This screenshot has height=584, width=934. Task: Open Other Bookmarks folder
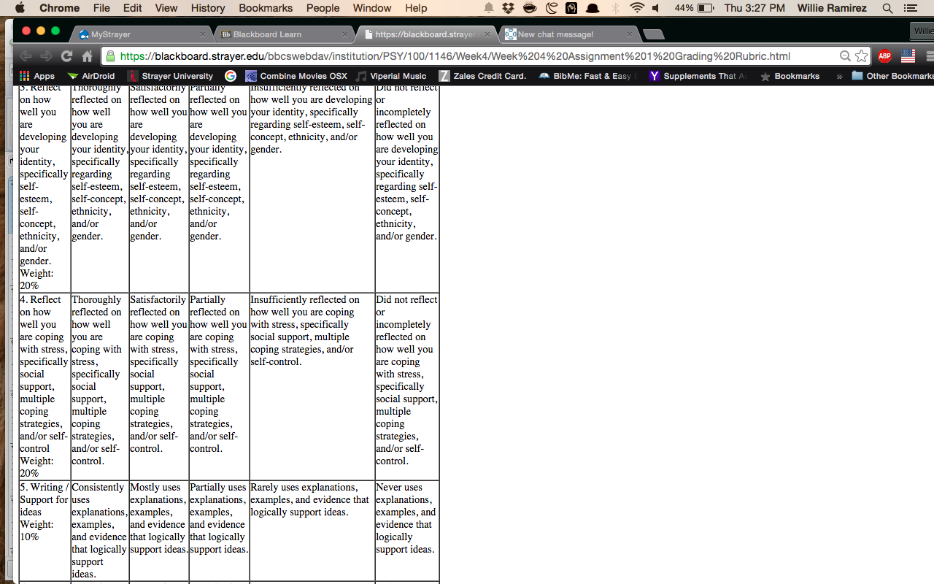pyautogui.click(x=892, y=76)
